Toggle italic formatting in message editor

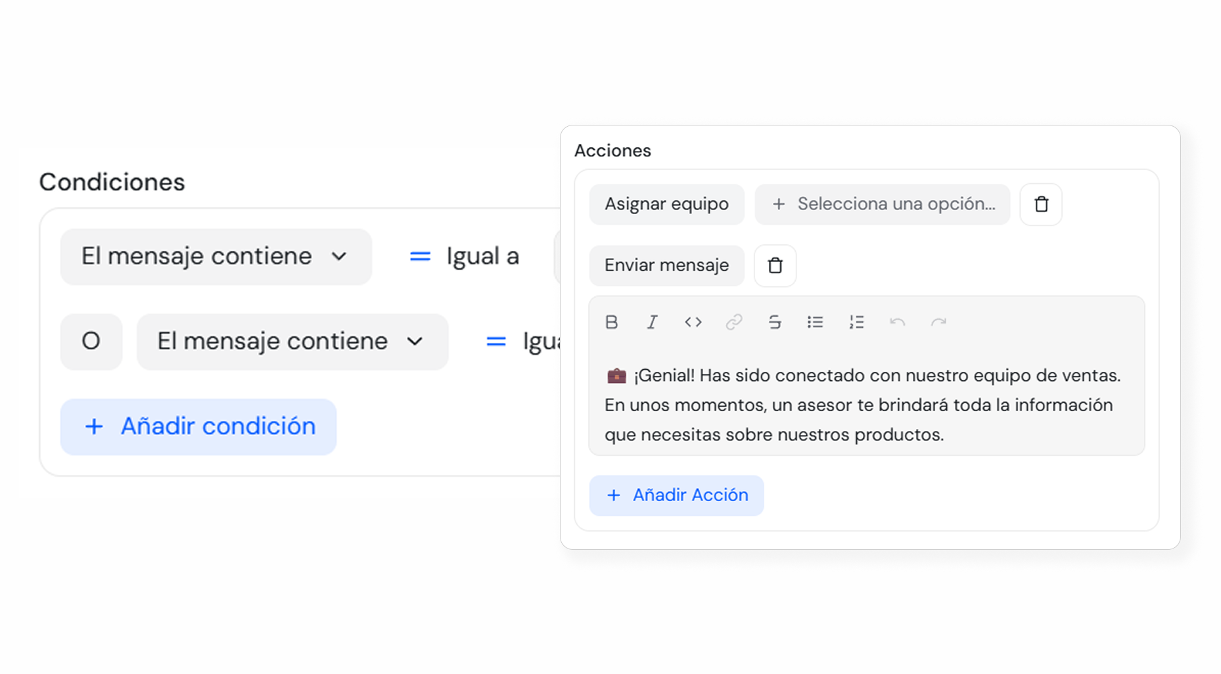[652, 322]
